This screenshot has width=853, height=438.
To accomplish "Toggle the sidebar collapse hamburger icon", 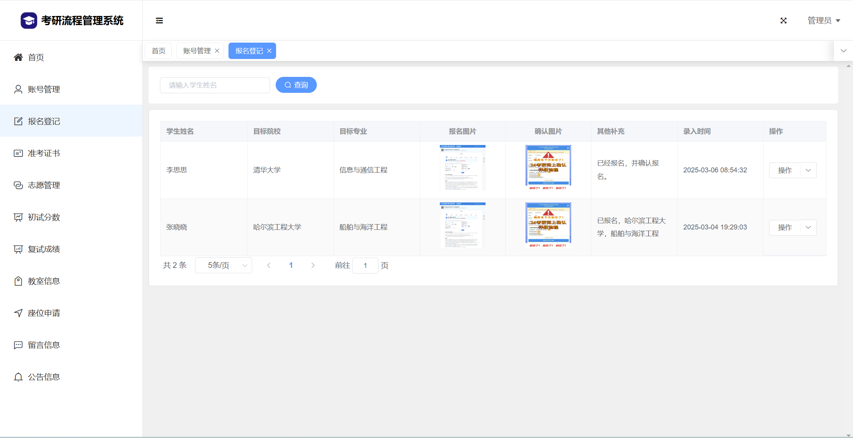I will coord(159,21).
